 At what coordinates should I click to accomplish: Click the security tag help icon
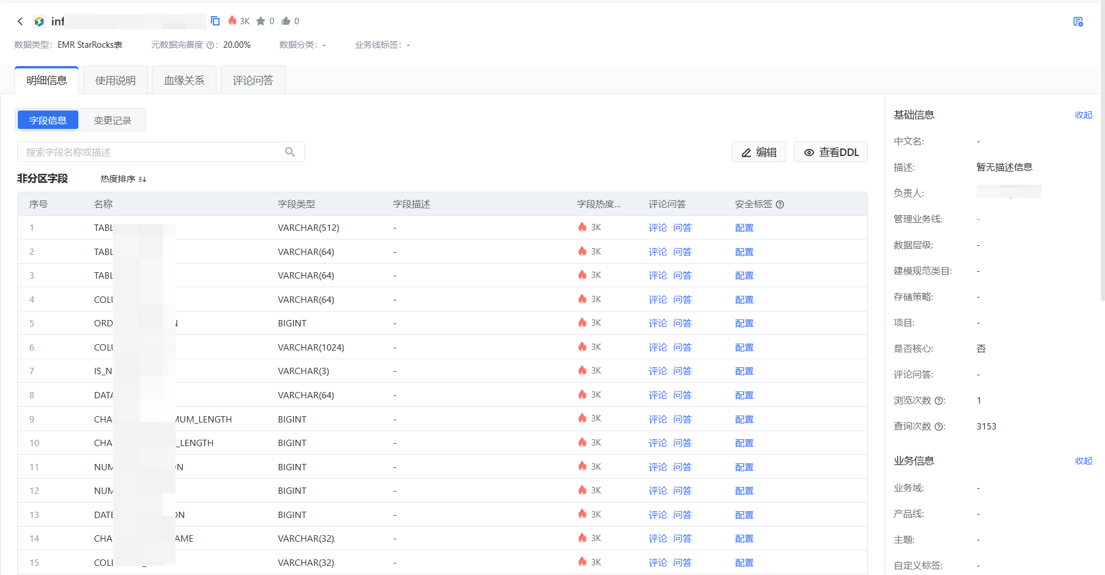780,204
